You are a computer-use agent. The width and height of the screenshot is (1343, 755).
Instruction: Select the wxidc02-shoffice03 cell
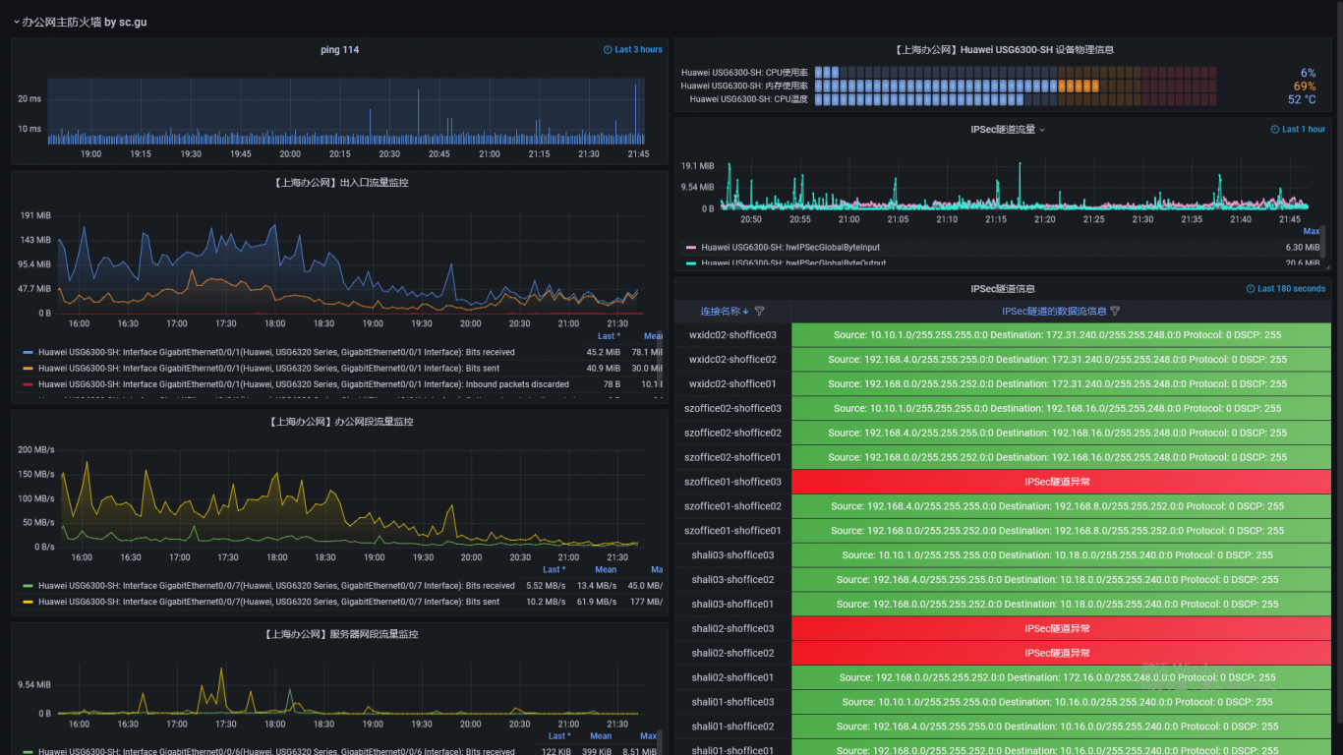tap(733, 335)
